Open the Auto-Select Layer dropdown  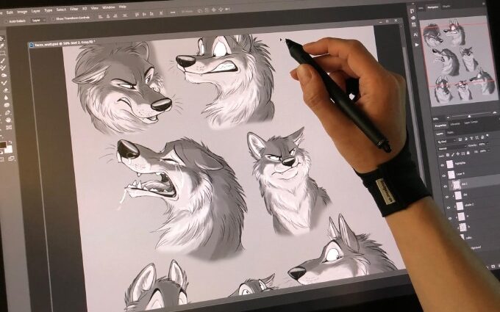[x=38, y=21]
